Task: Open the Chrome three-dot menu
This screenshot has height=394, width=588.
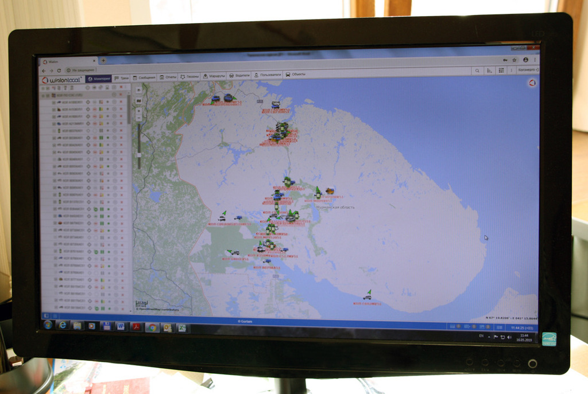Action: pyautogui.click(x=535, y=60)
